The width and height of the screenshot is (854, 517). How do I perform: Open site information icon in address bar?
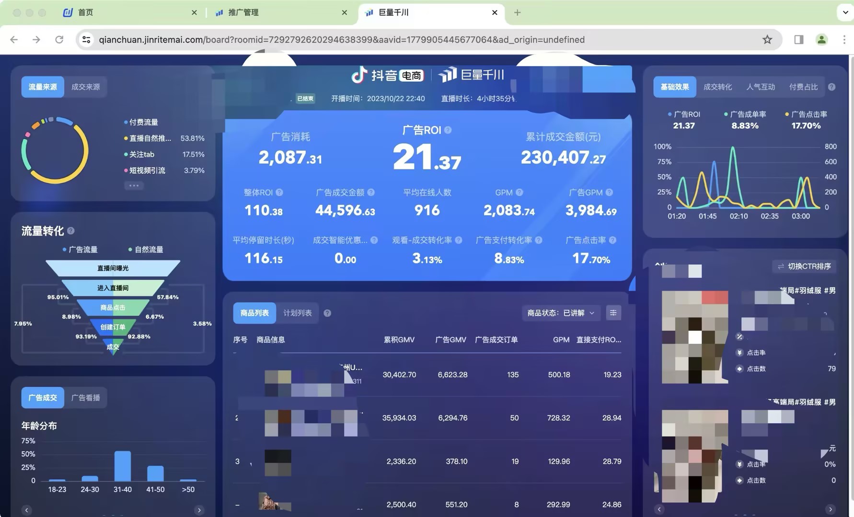[x=86, y=40]
